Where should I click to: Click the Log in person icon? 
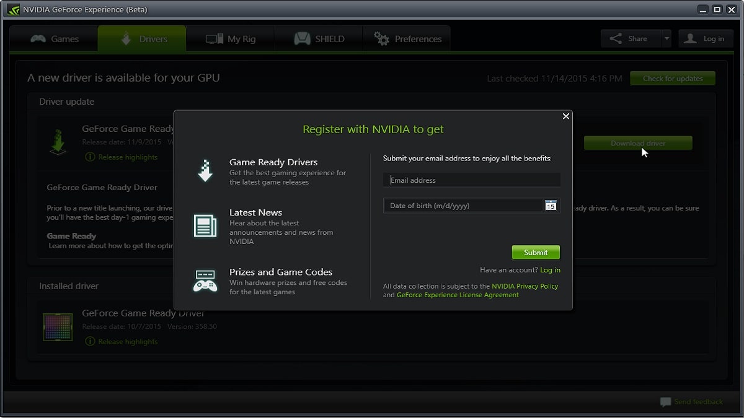pos(690,38)
